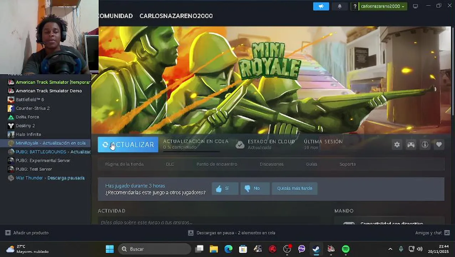The image size is (455, 257).
Task: Switch to Big Picture mode monitor icon
Action: tap(415, 6)
